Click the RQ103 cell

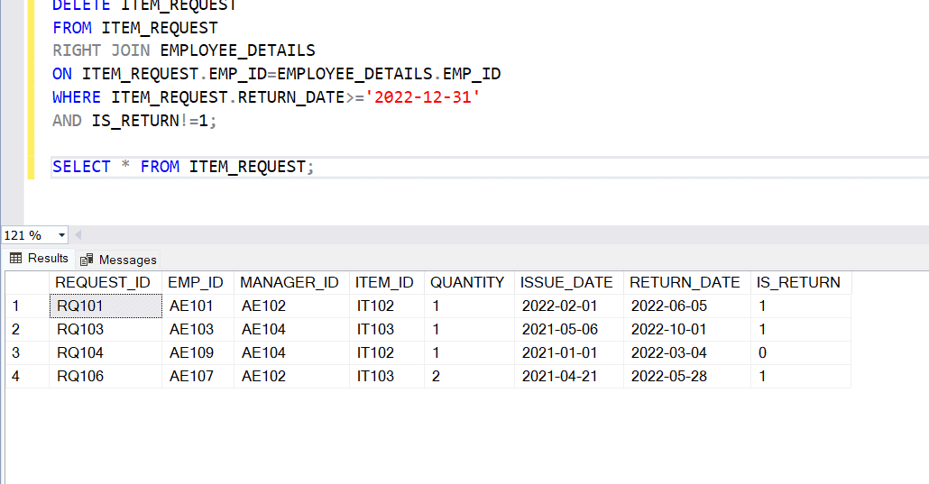click(106, 329)
